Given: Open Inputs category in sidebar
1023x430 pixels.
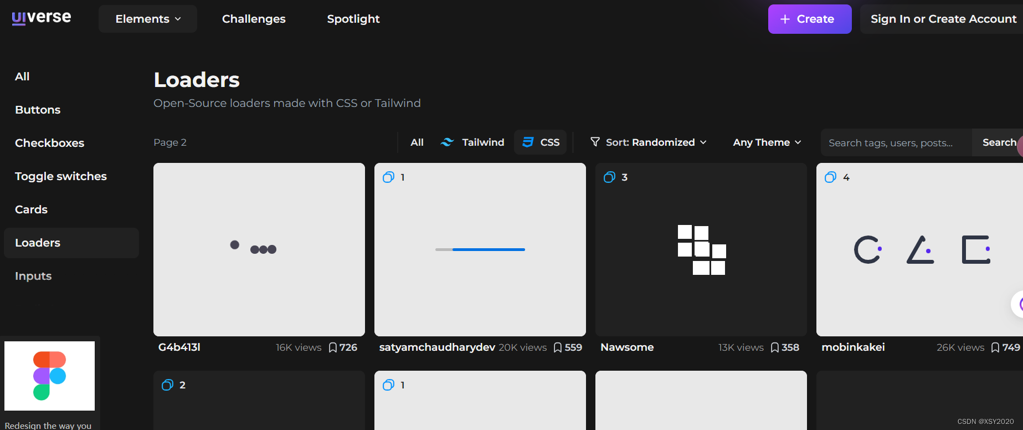Looking at the screenshot, I should [33, 276].
